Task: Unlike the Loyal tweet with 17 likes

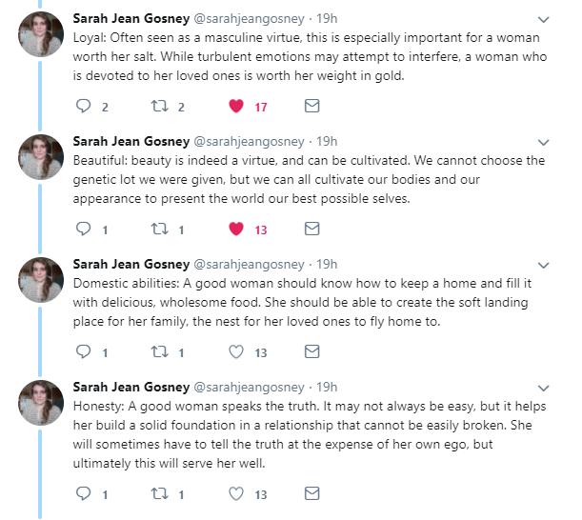Action: (x=236, y=106)
